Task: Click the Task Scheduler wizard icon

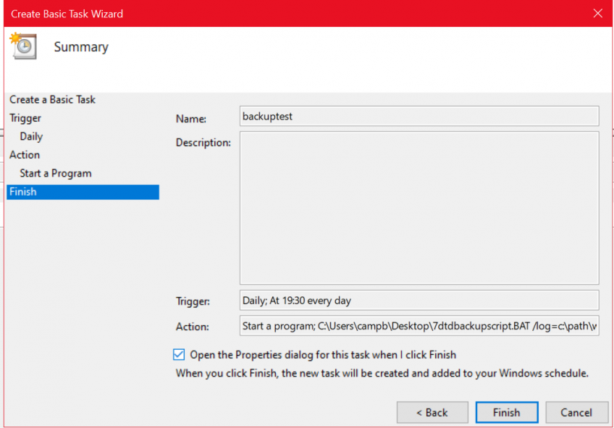Action: tap(22, 46)
